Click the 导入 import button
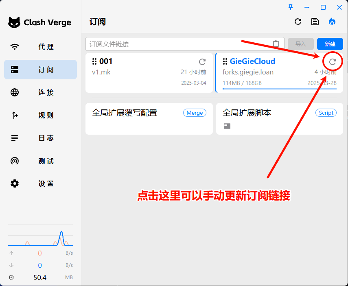This screenshot has height=286, width=348. point(301,44)
